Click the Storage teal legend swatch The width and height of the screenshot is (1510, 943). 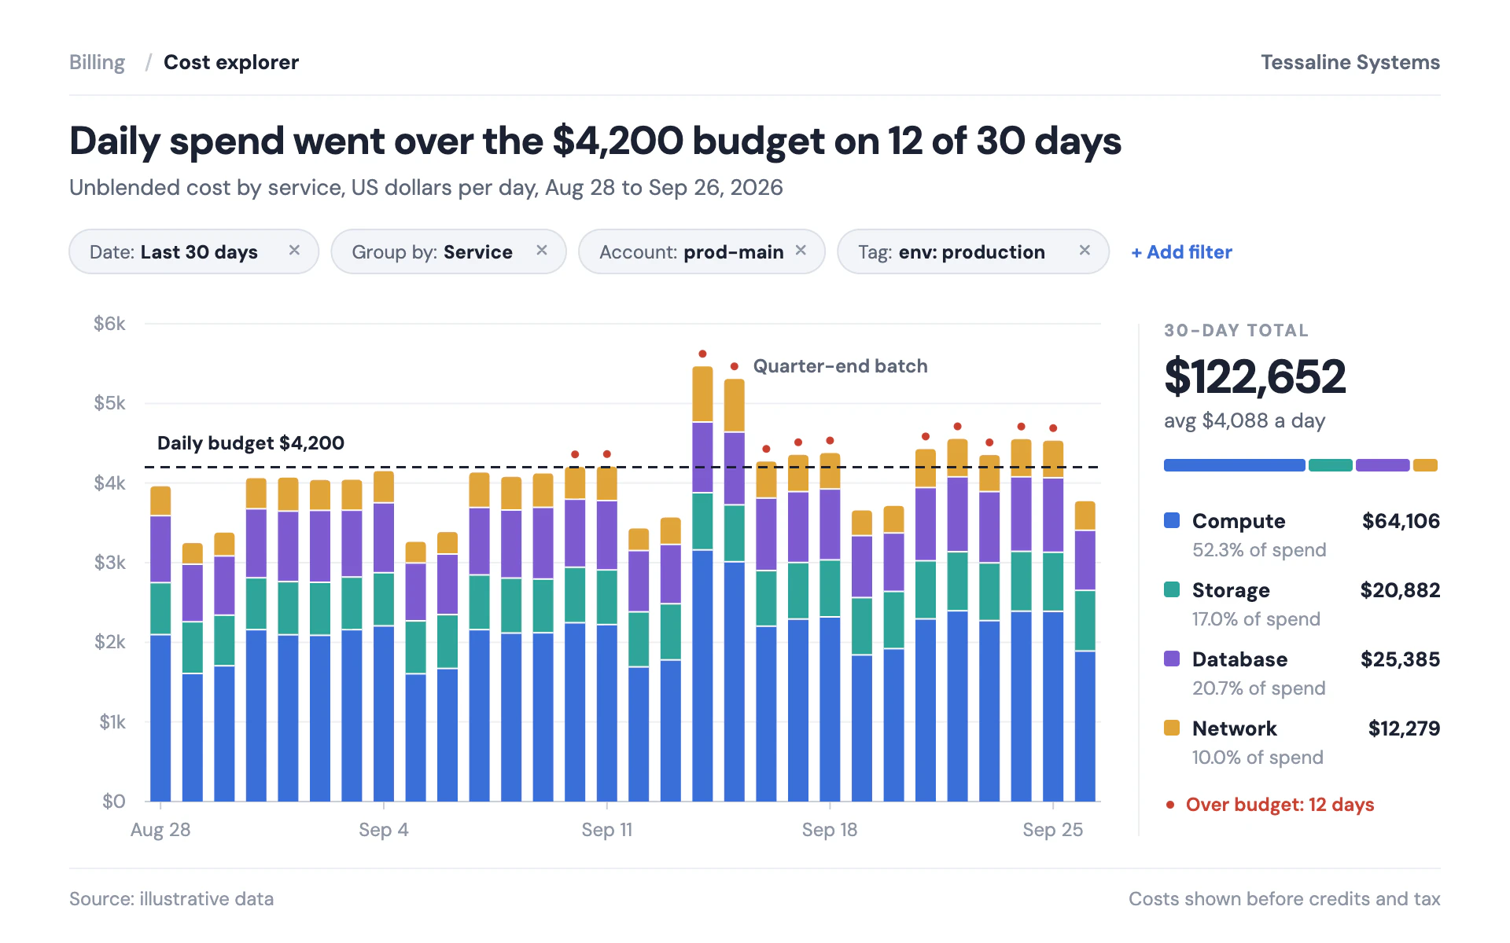(1172, 589)
